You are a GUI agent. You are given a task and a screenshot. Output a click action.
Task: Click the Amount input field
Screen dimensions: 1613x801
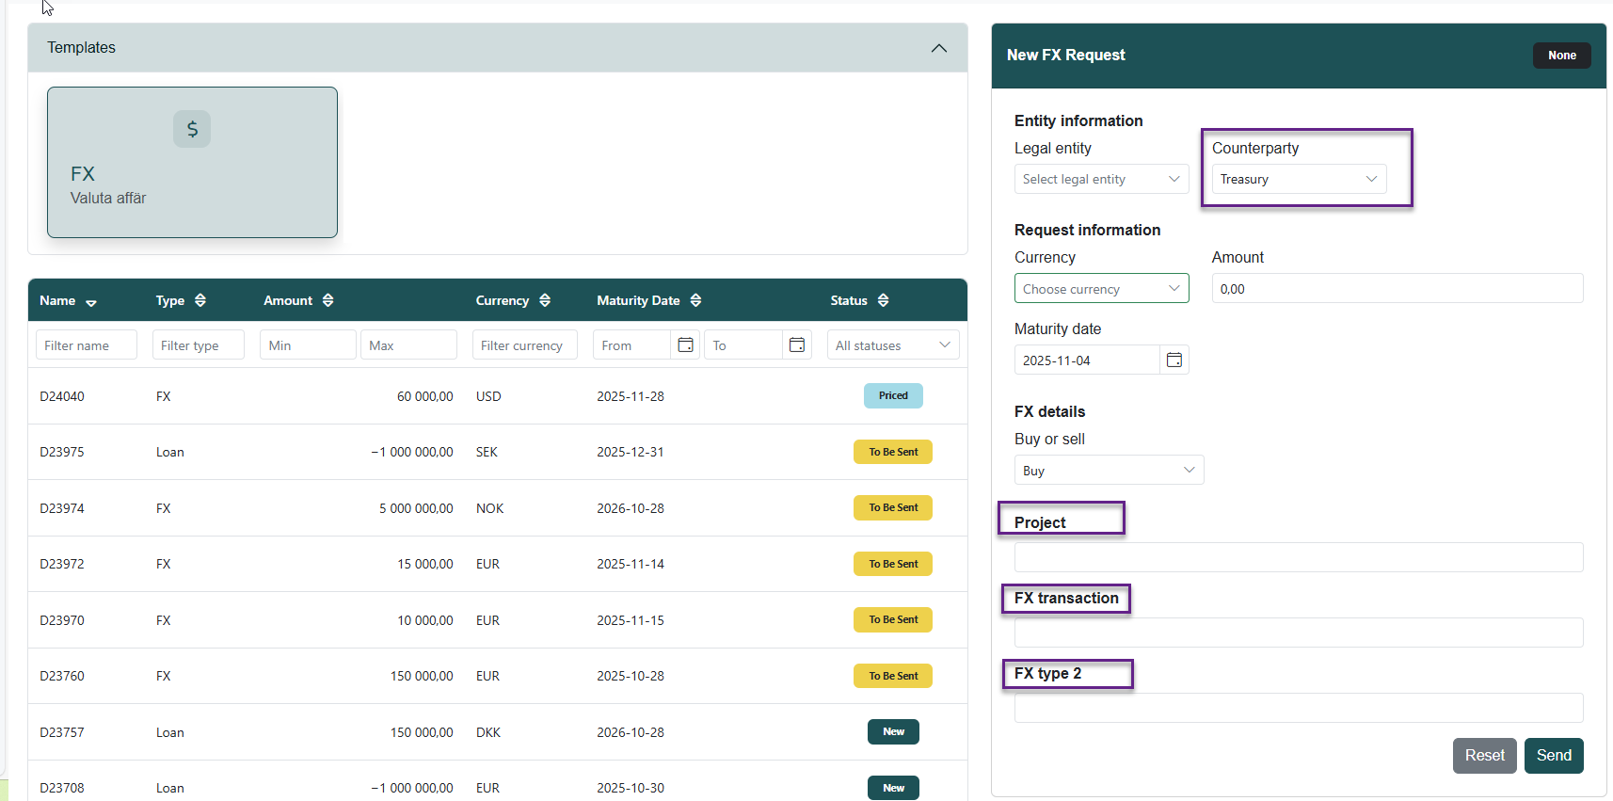(x=1397, y=289)
